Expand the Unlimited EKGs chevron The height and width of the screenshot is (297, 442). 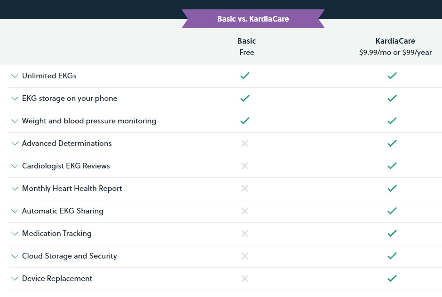click(x=15, y=76)
